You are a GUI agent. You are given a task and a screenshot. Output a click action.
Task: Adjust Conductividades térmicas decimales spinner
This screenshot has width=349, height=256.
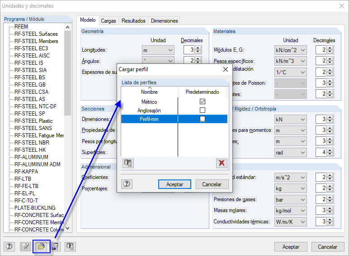[x=330, y=222]
